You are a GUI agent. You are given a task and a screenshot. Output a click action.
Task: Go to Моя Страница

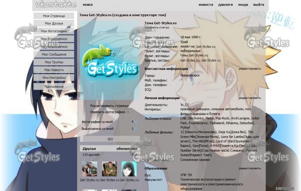54,16
